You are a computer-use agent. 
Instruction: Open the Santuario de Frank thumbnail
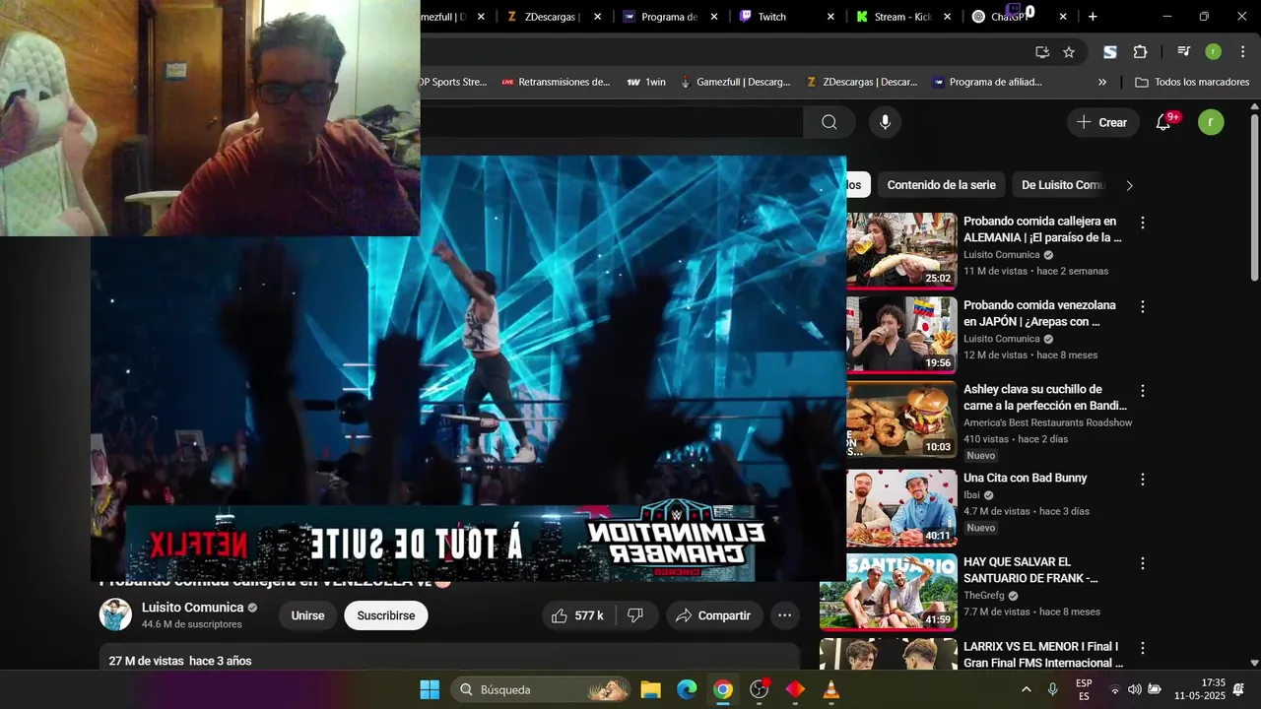(888, 592)
